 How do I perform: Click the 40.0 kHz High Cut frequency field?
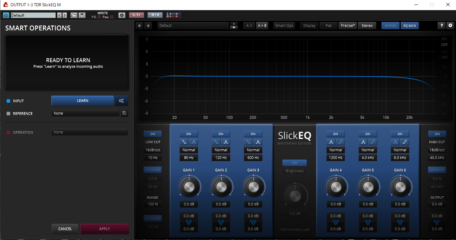point(437,158)
